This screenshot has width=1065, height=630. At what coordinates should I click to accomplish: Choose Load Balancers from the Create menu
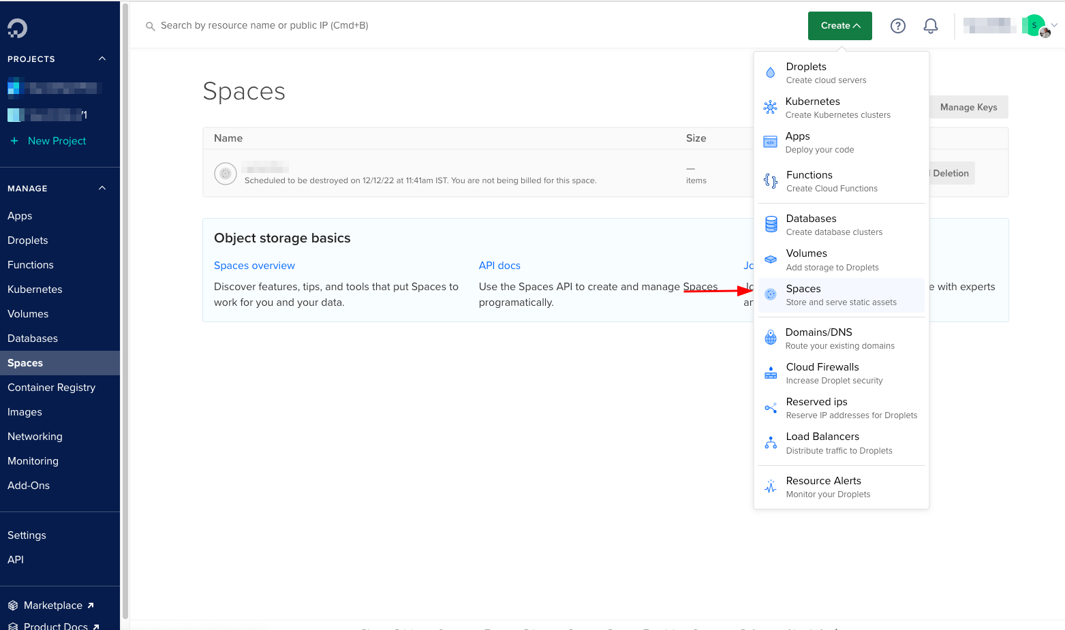tap(842, 443)
